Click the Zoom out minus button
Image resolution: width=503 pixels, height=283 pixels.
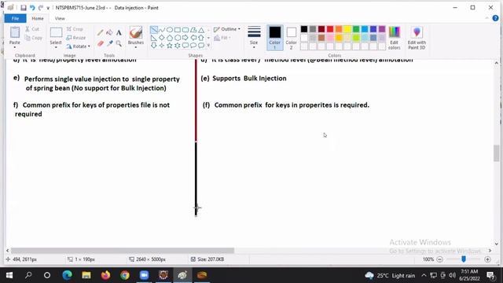point(440,259)
